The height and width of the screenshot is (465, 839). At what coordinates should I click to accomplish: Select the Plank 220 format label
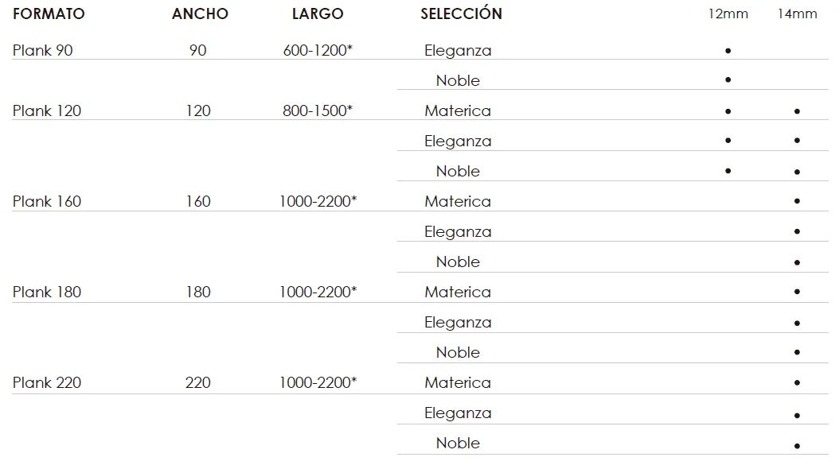47,382
